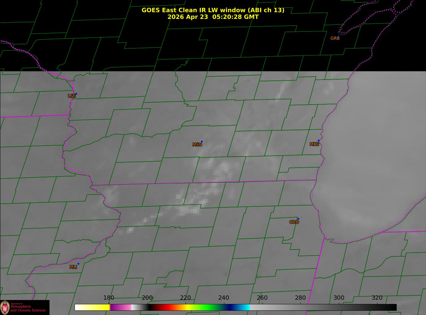Click the MLI station marker
The height and width of the screenshot is (315, 426).
click(78, 264)
